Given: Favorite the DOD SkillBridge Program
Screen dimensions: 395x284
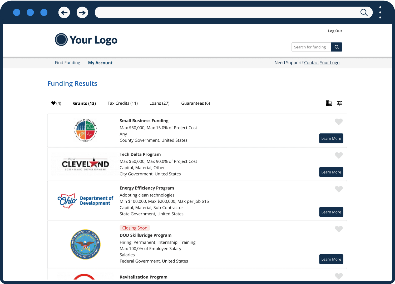Looking at the screenshot, I should (x=339, y=229).
